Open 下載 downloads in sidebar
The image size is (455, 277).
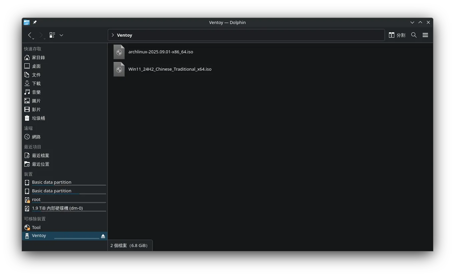(65, 83)
